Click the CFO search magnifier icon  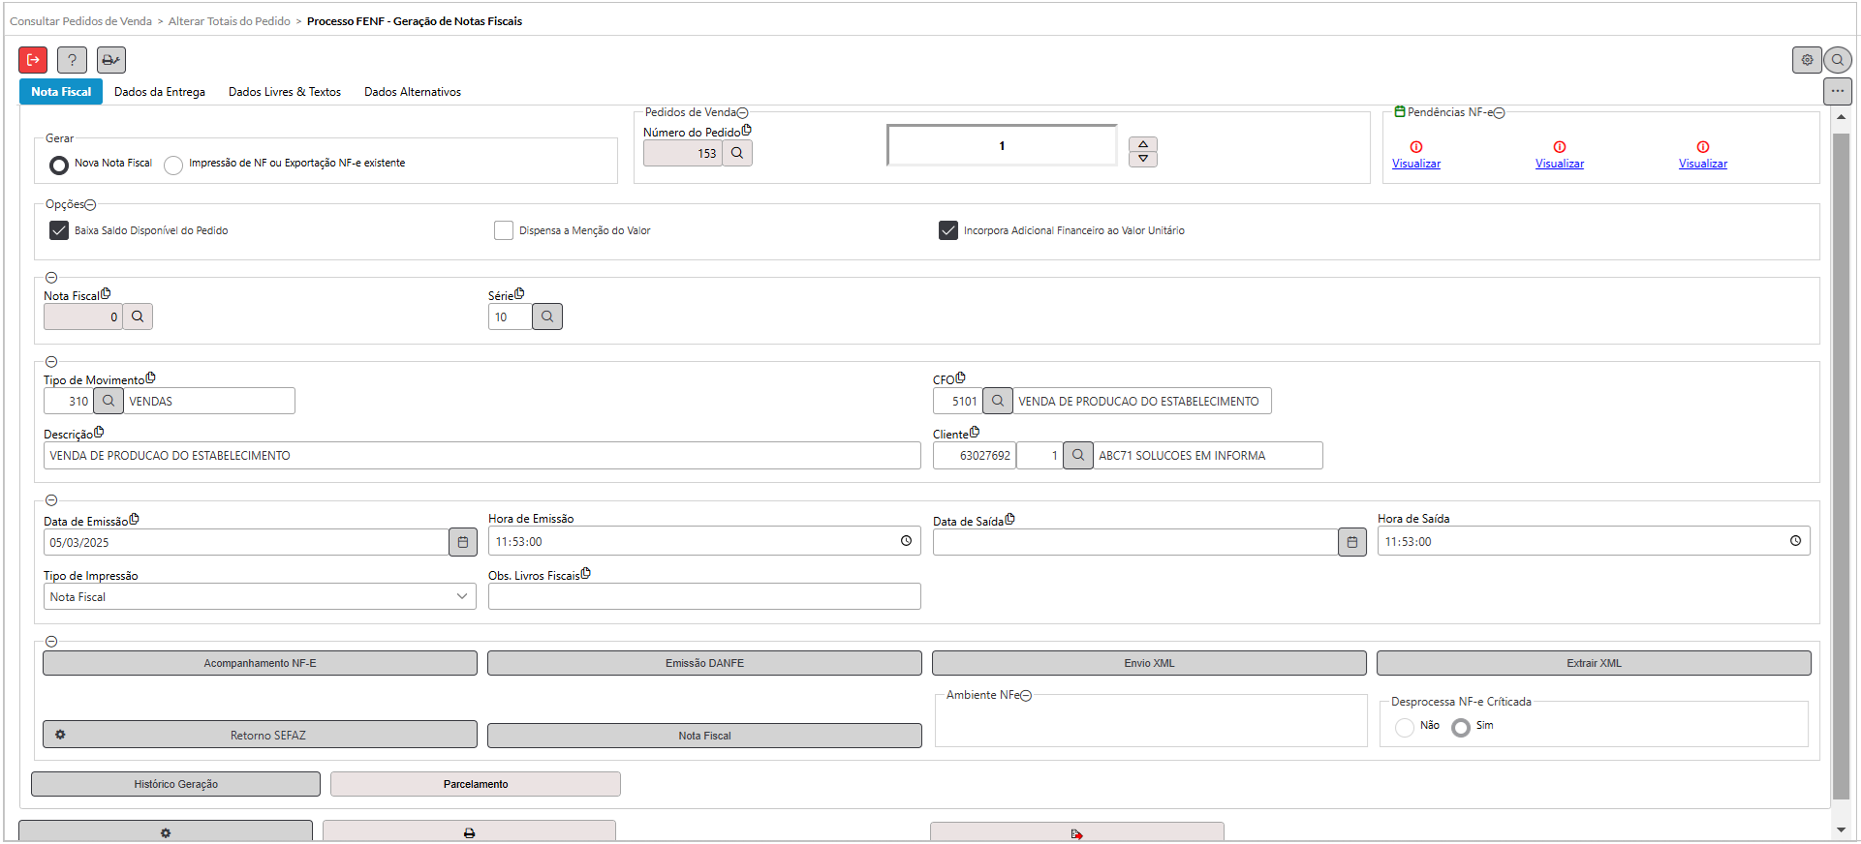coord(997,401)
